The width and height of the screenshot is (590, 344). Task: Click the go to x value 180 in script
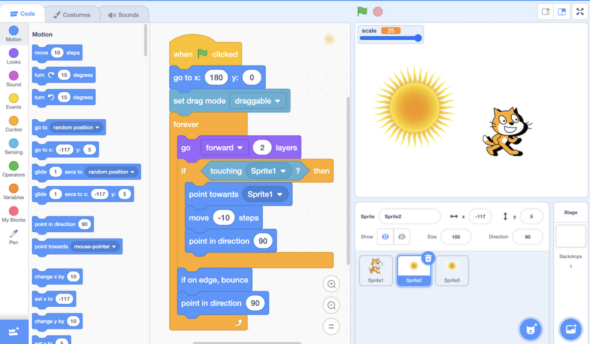click(x=216, y=78)
